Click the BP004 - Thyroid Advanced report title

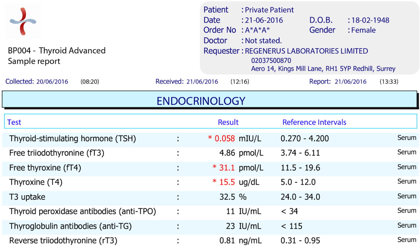point(57,51)
